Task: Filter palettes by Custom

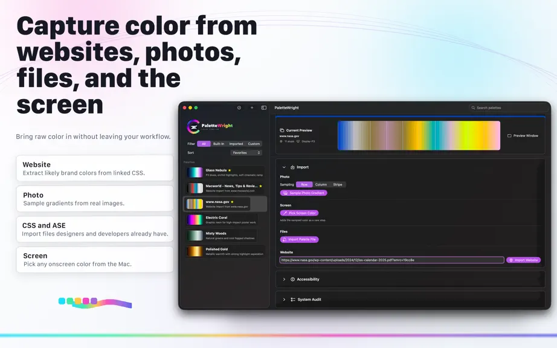Action: [254, 144]
